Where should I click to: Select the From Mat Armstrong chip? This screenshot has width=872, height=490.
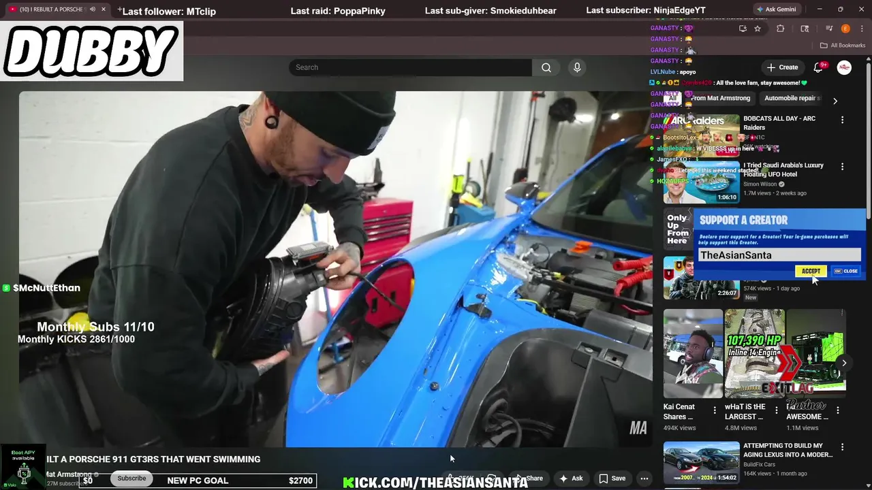720,98
